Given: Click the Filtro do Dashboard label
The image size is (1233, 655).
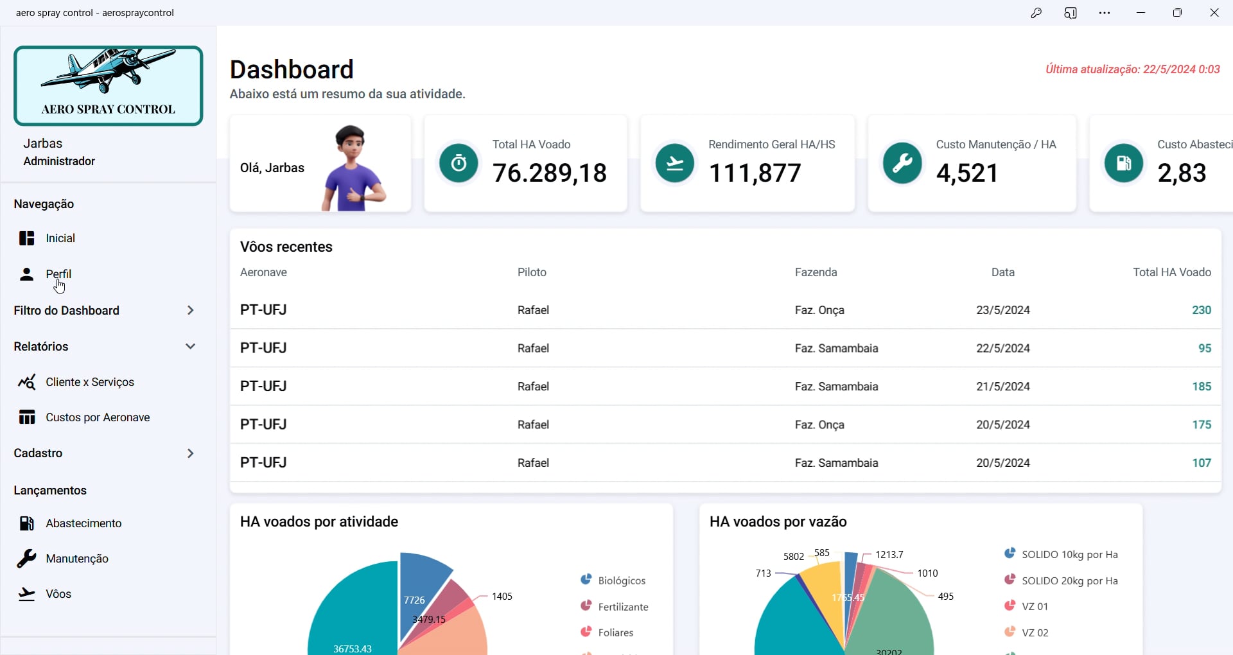Looking at the screenshot, I should (66, 311).
